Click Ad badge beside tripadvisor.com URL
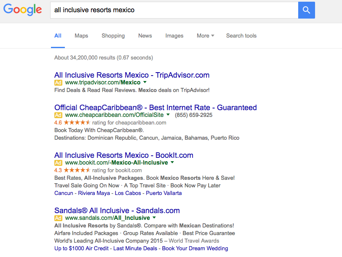 [58, 83]
